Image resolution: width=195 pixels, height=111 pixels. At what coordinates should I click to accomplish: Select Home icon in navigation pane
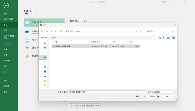click(x=45, y=43)
